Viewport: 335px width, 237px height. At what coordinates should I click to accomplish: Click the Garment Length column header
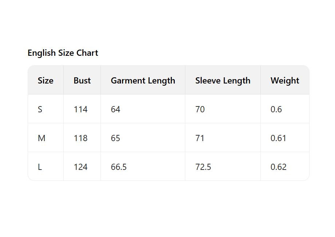143,81
